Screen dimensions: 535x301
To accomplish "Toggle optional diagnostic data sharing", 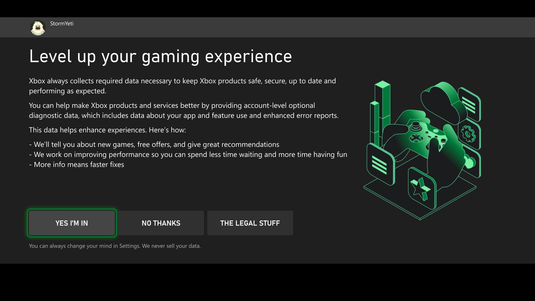I will tap(71, 223).
